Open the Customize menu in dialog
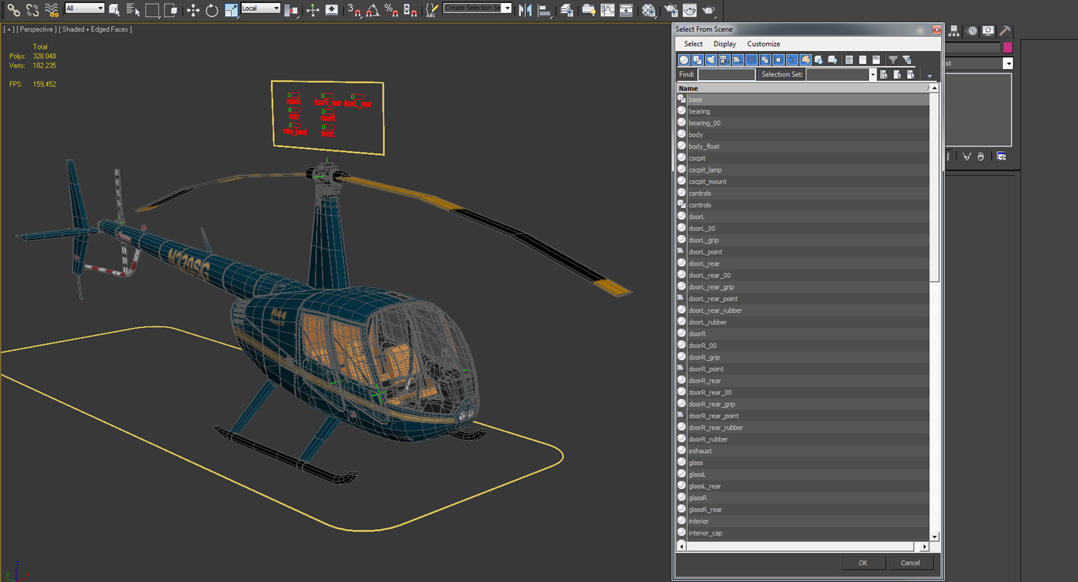Viewport: 1078px width, 582px height. (763, 44)
